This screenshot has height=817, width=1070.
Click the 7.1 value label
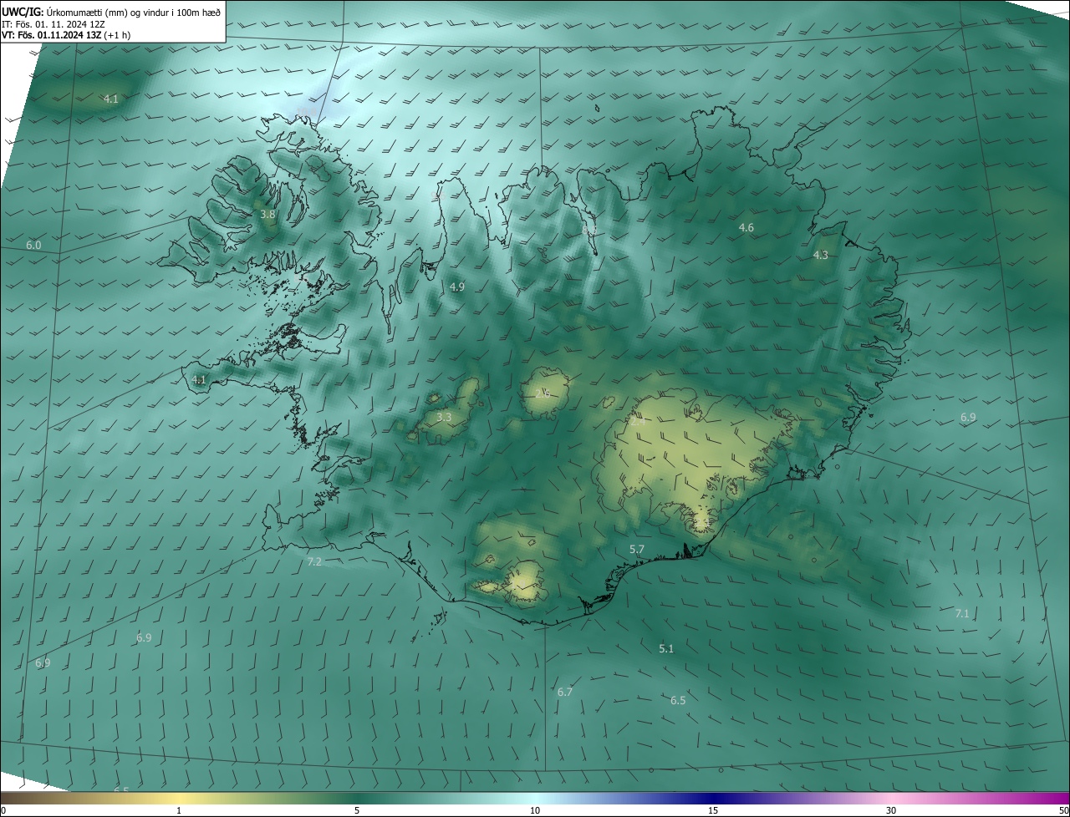coord(962,614)
